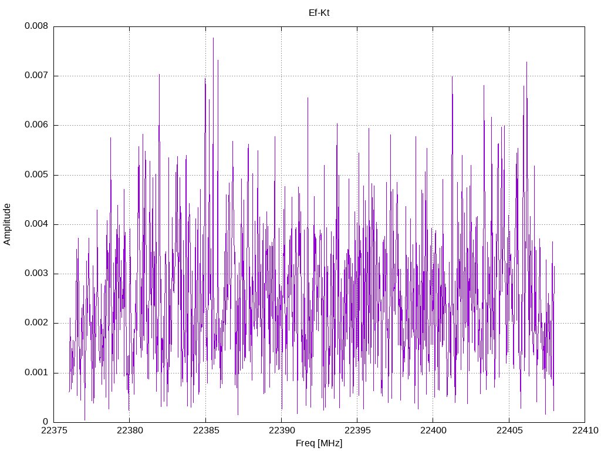Click the x-axis tick label 22395
Screen dimensions: 601x451
point(357,430)
